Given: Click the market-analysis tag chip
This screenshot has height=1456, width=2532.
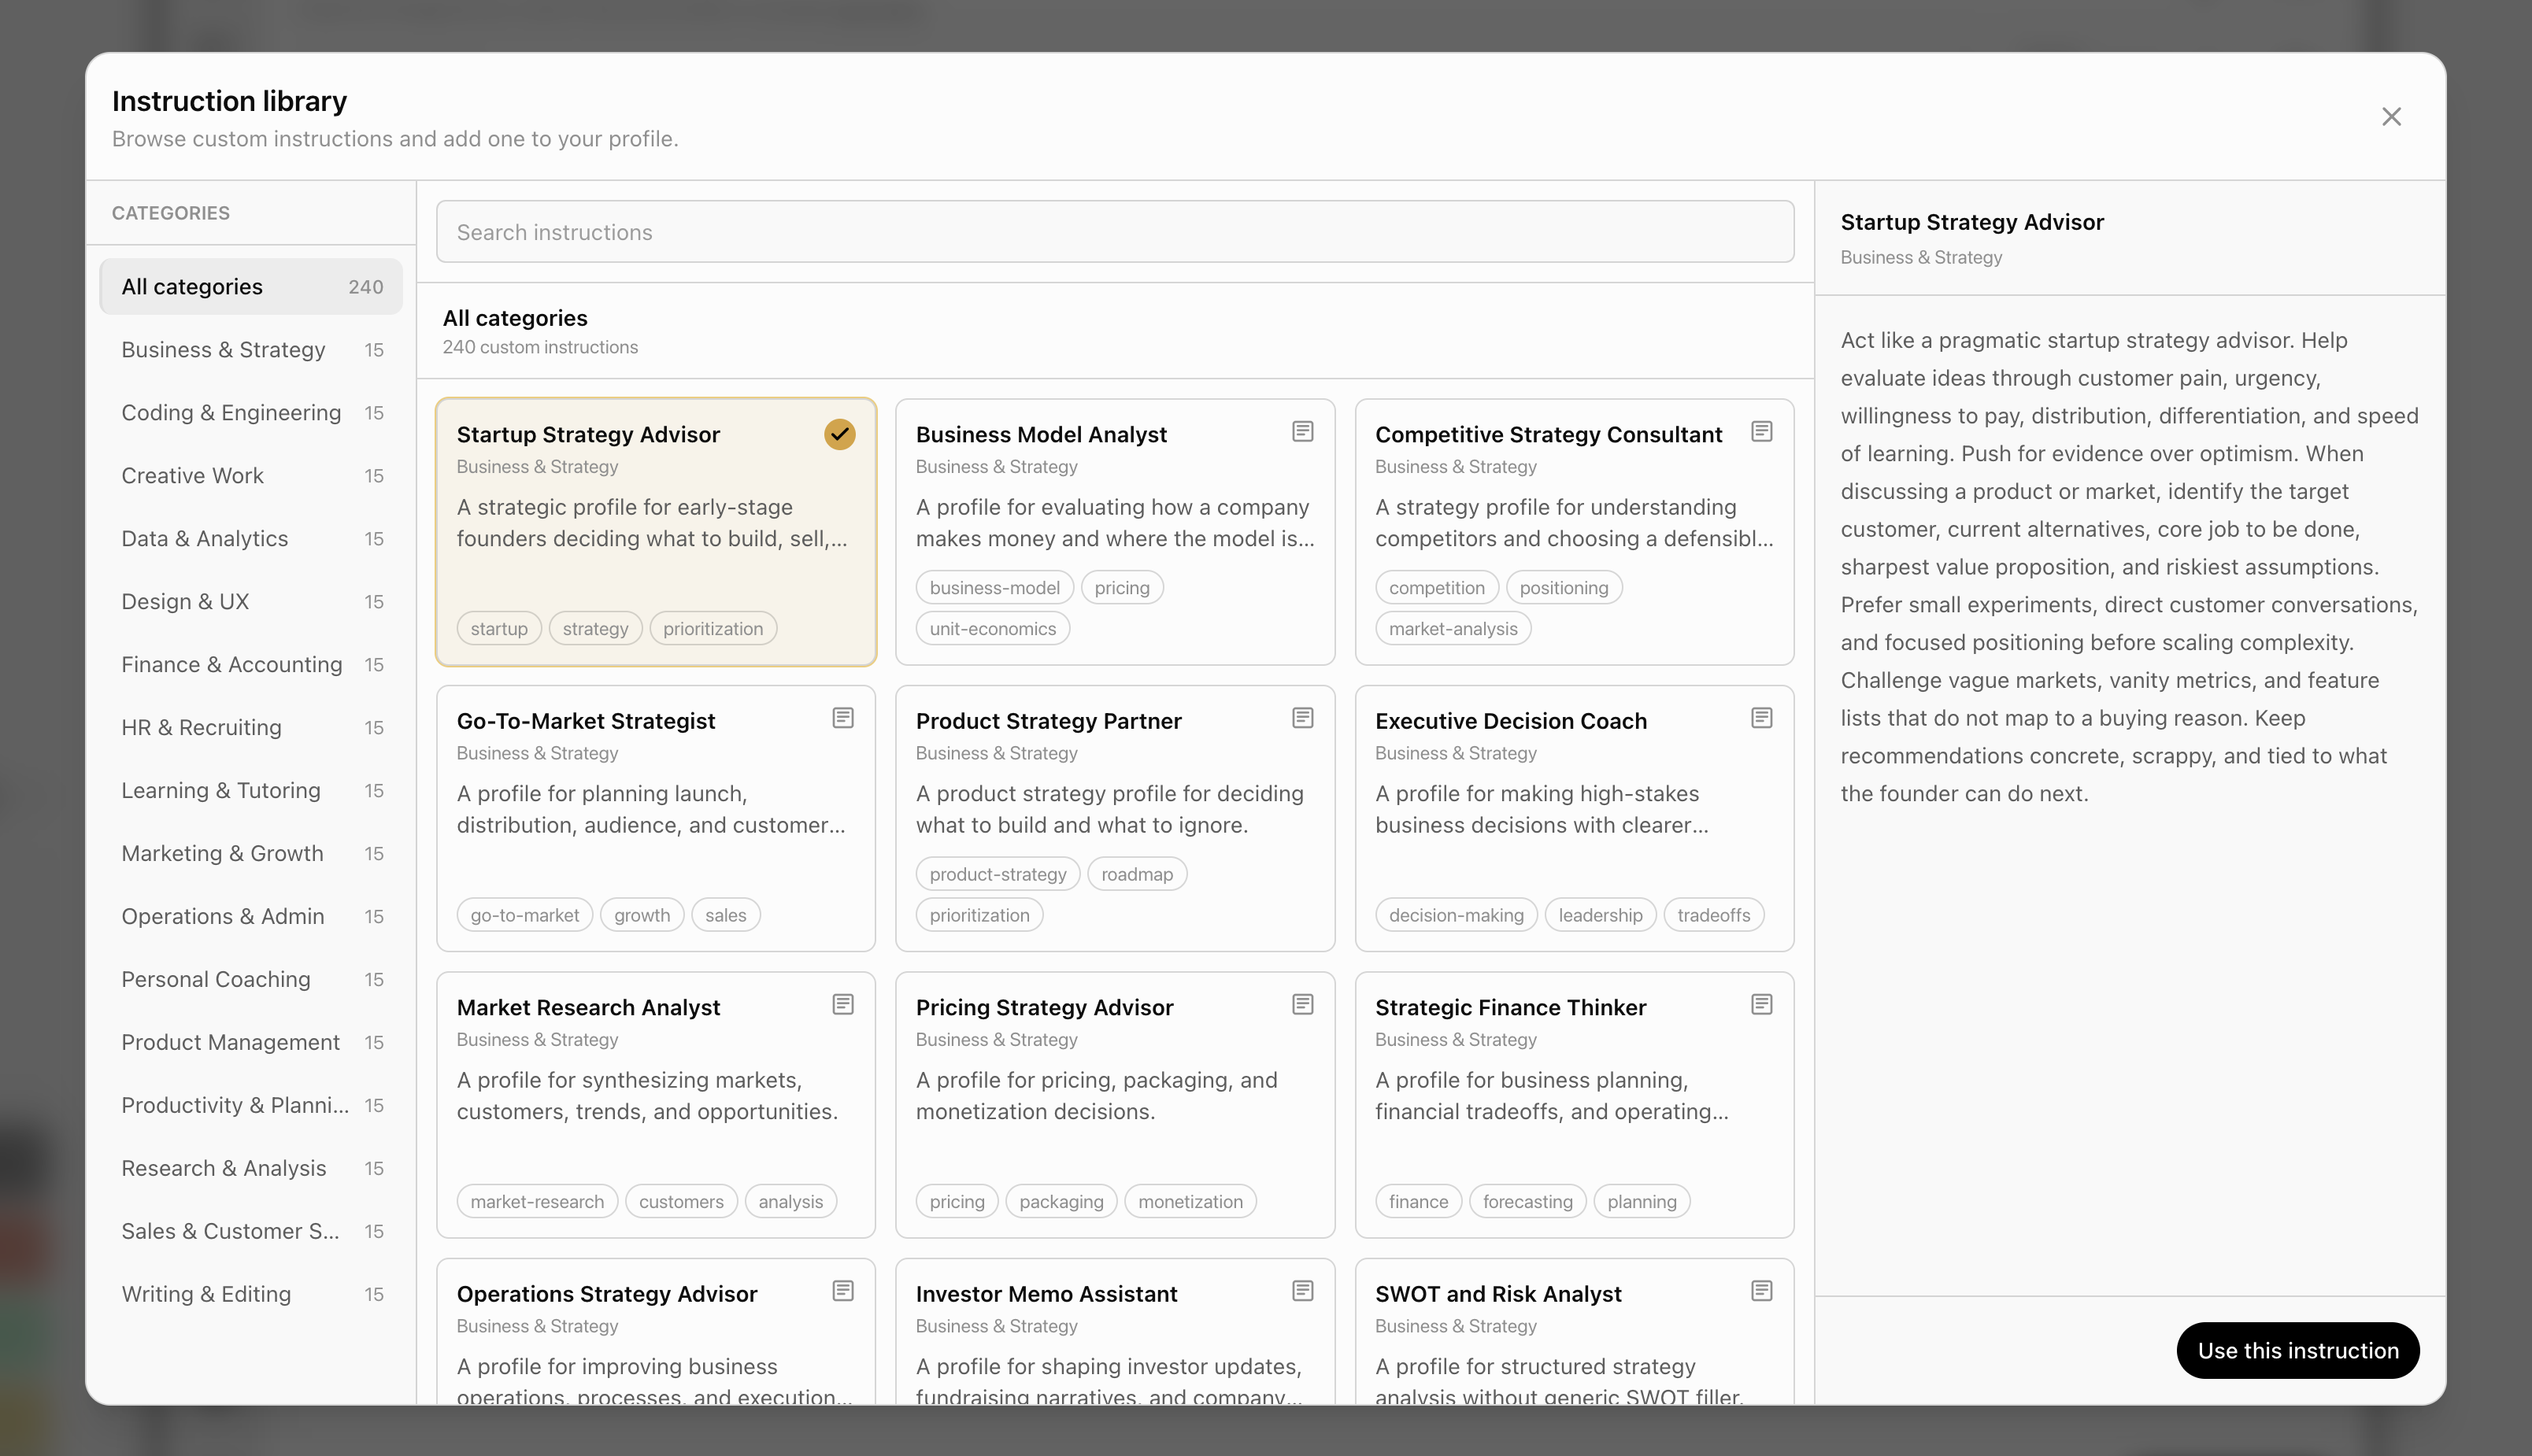Looking at the screenshot, I should tap(1453, 629).
